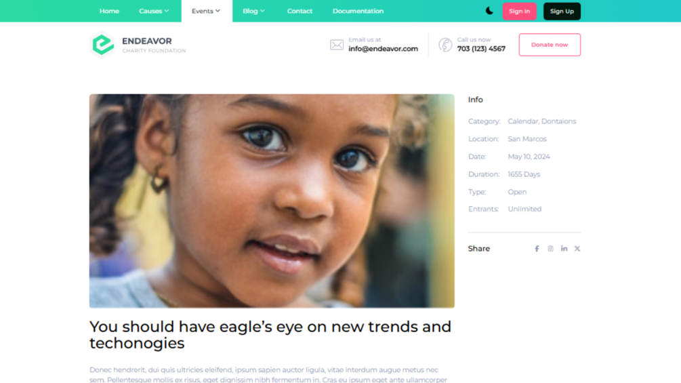681x383 pixels.
Task: Click the phone call icon
Action: pos(445,45)
